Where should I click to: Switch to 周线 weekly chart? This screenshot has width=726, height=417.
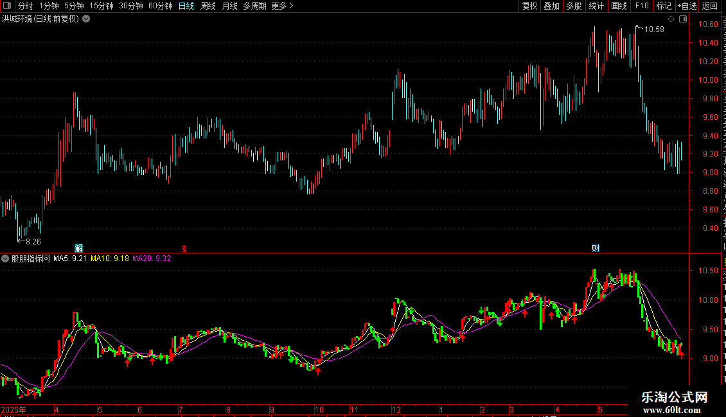208,6
